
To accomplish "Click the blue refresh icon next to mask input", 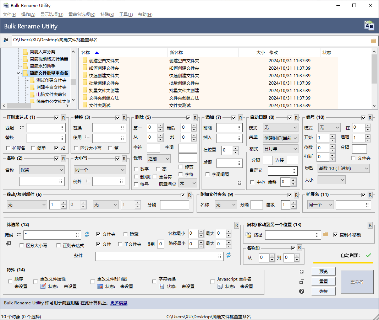I will (x=86, y=235).
